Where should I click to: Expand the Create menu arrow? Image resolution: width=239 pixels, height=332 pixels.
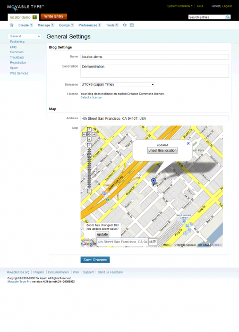tap(31, 25)
